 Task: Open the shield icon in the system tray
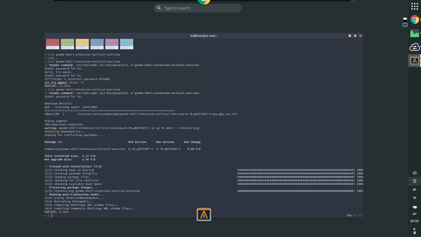(415, 181)
